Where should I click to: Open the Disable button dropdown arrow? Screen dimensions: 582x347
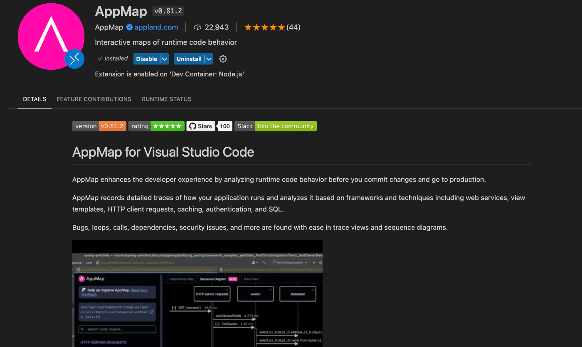pos(165,59)
